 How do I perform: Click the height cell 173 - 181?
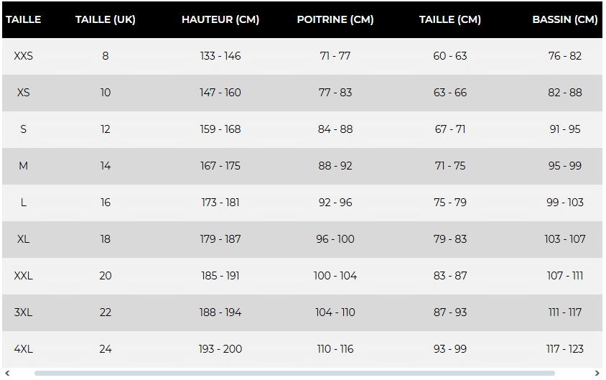pyautogui.click(x=220, y=203)
